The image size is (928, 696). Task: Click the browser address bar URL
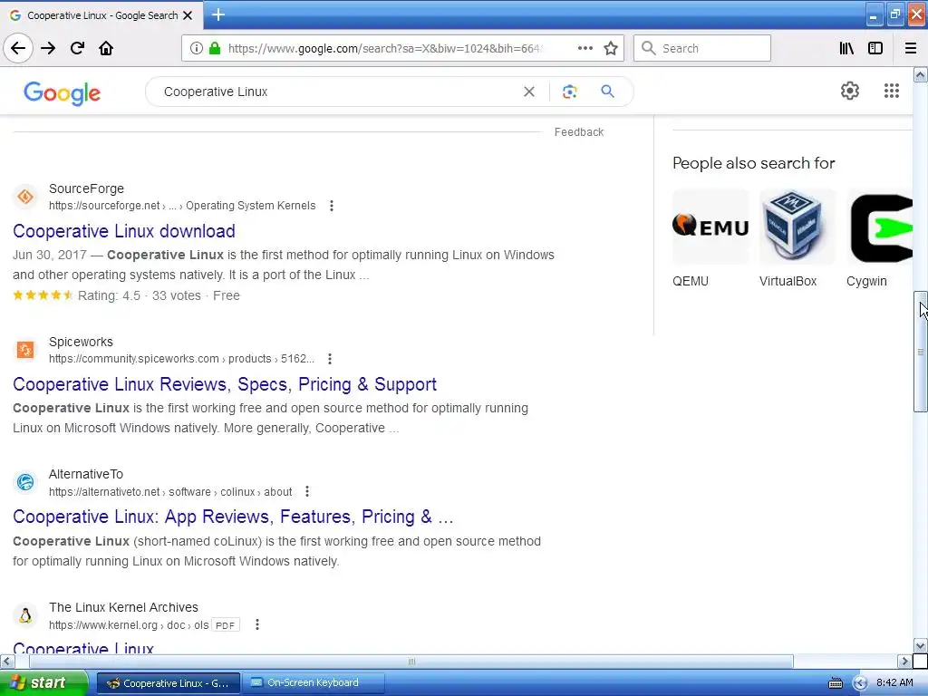pyautogui.click(x=384, y=49)
